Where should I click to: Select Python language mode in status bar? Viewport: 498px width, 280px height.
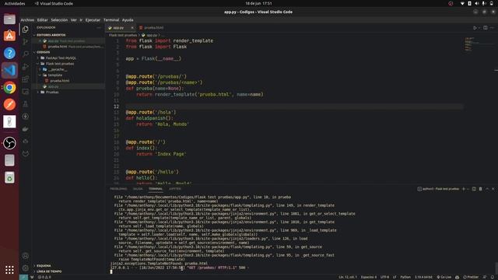(405, 277)
